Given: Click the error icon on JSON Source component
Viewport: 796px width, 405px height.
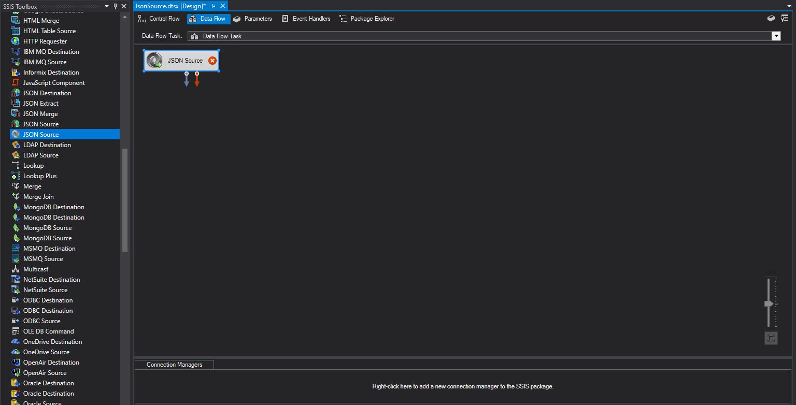Looking at the screenshot, I should tap(212, 61).
